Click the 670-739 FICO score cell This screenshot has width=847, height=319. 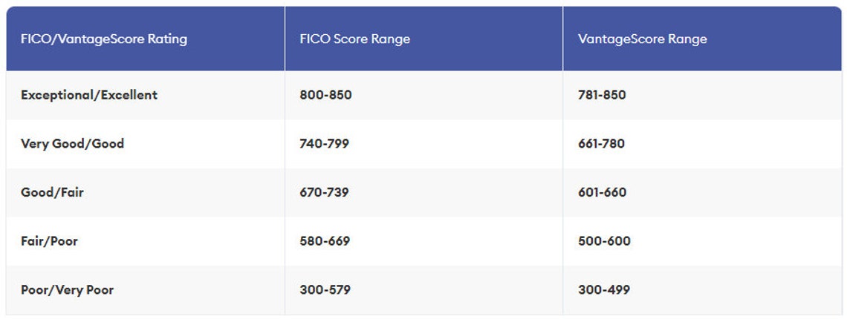(423, 192)
